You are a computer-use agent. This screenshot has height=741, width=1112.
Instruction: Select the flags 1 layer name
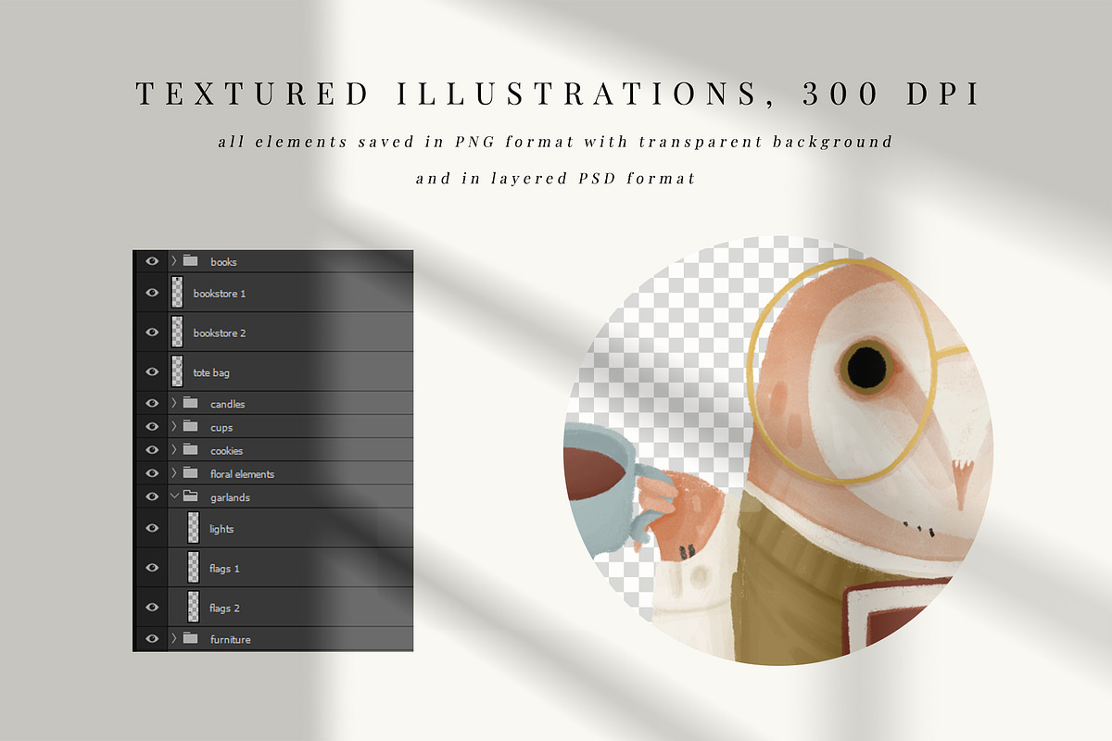[x=224, y=568]
